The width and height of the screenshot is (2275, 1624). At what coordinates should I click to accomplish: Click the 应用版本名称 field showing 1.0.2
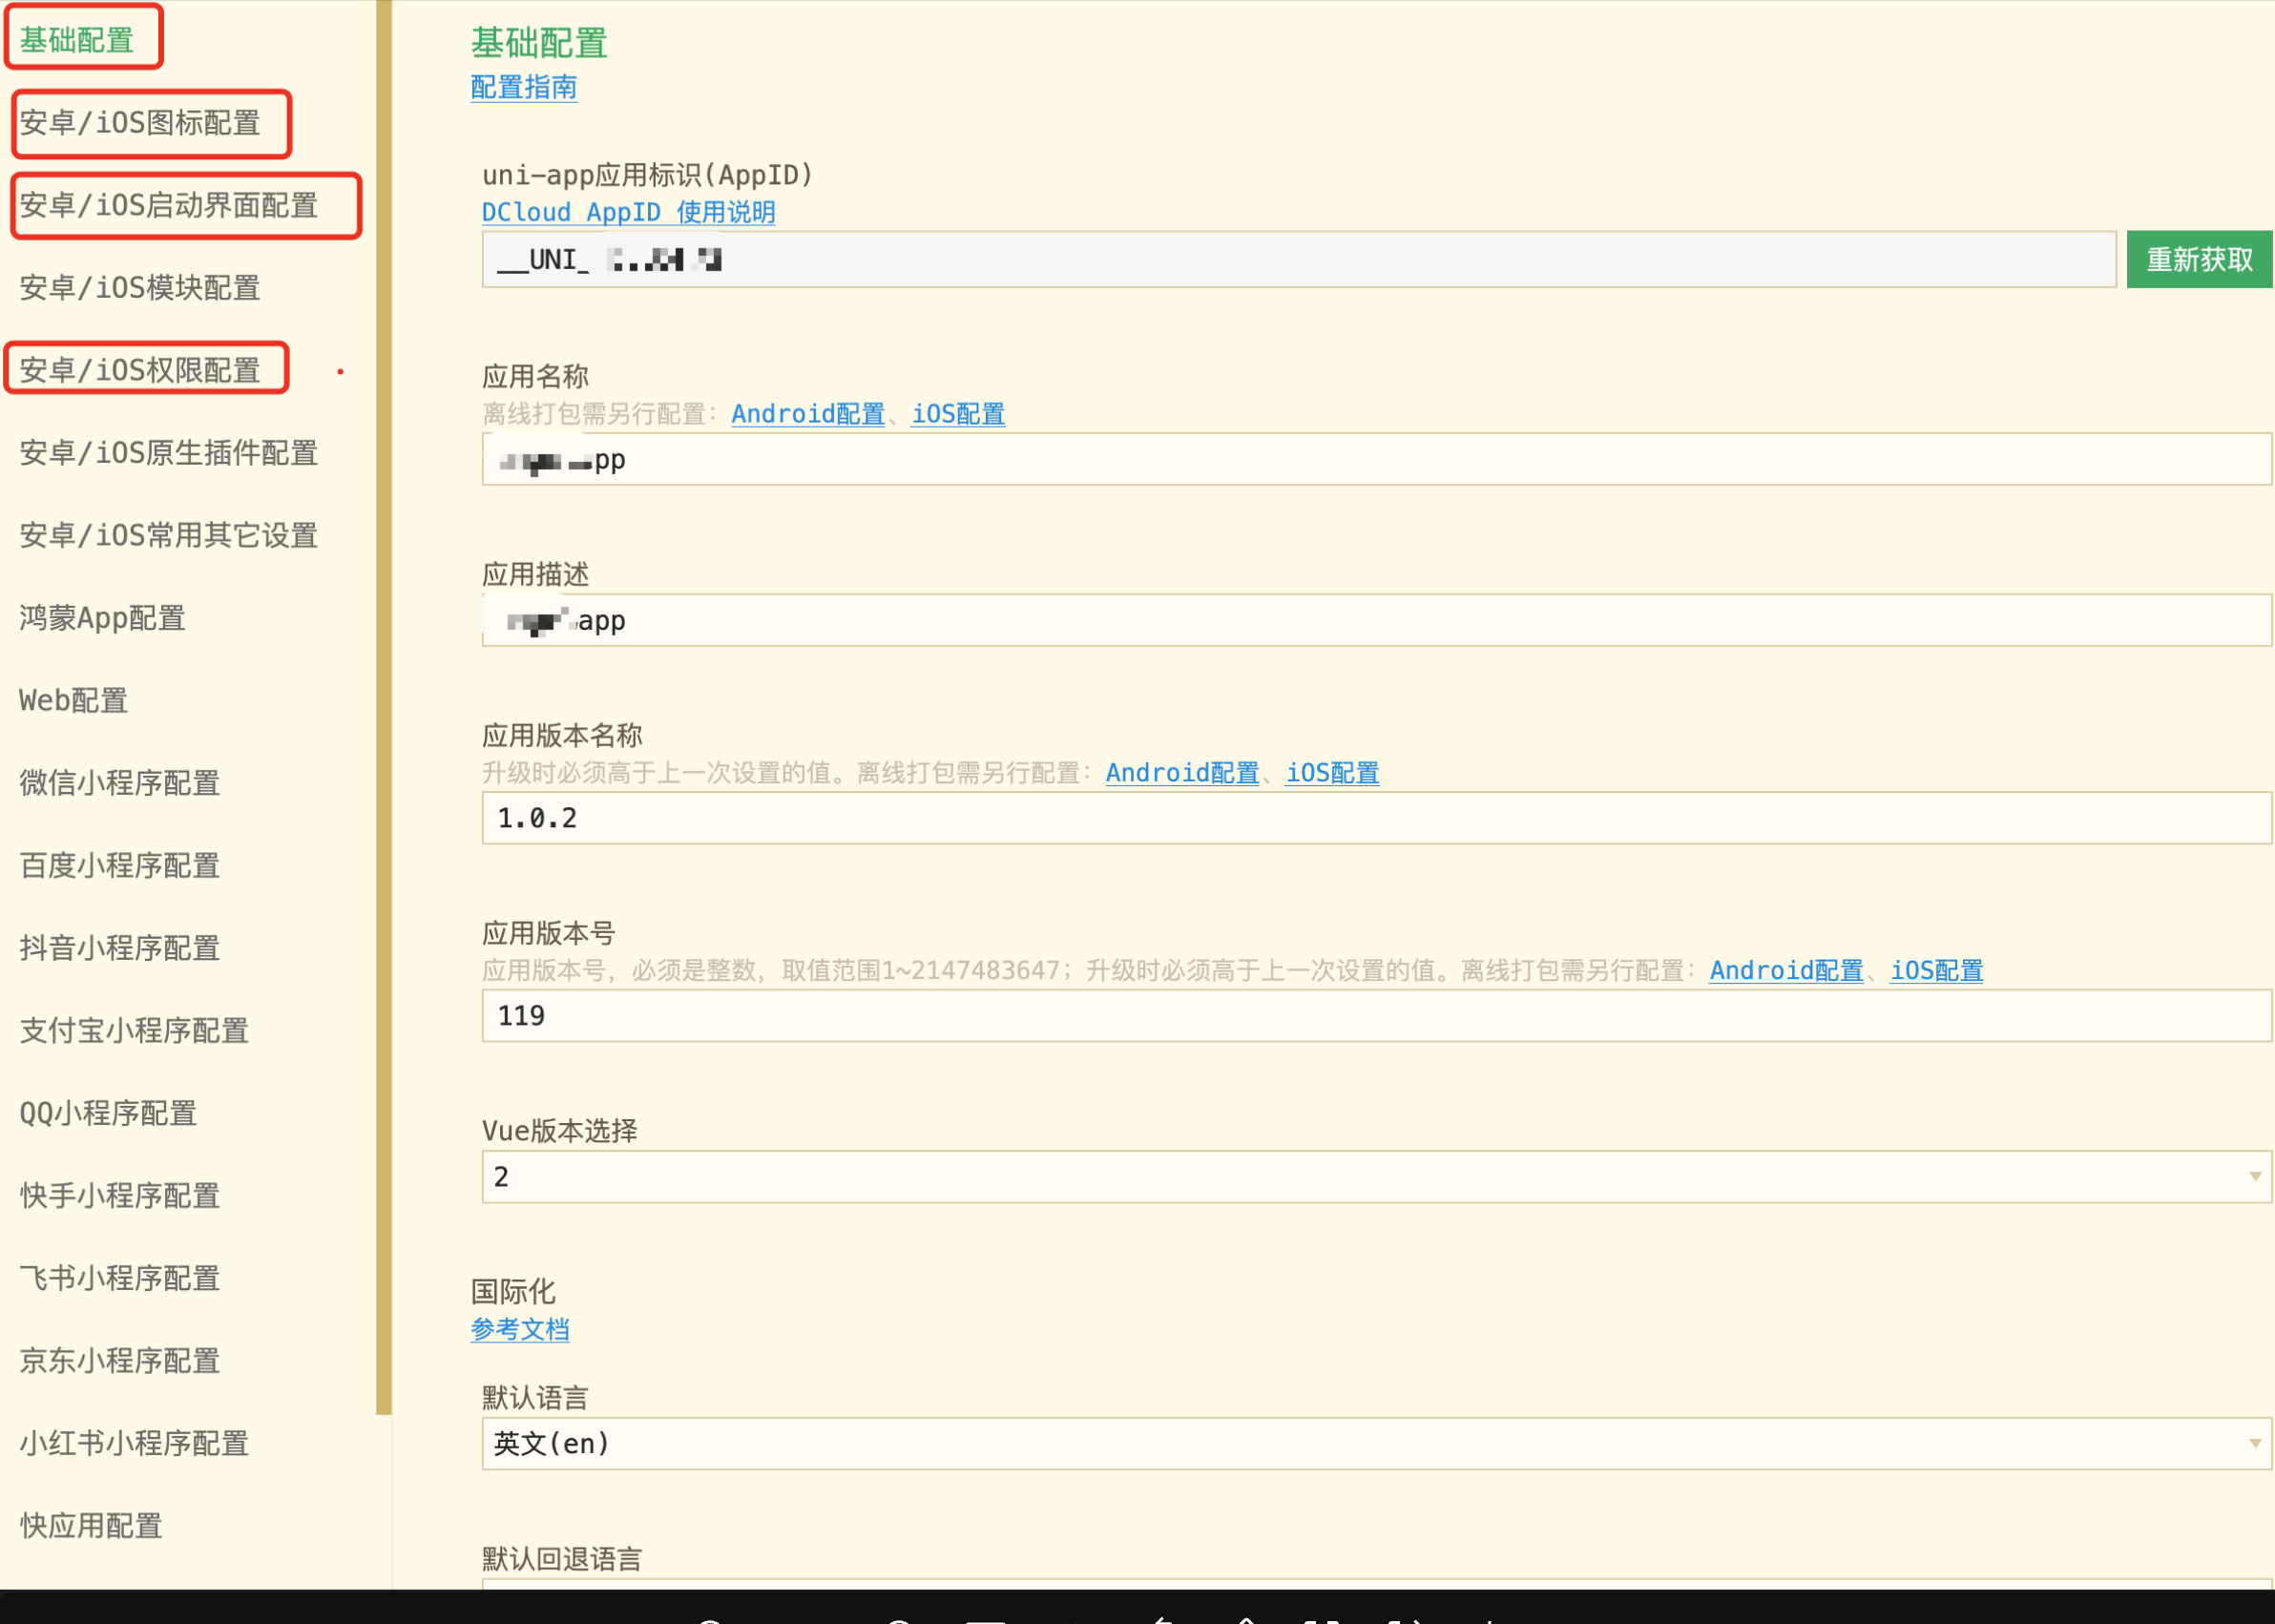(x=1375, y=817)
